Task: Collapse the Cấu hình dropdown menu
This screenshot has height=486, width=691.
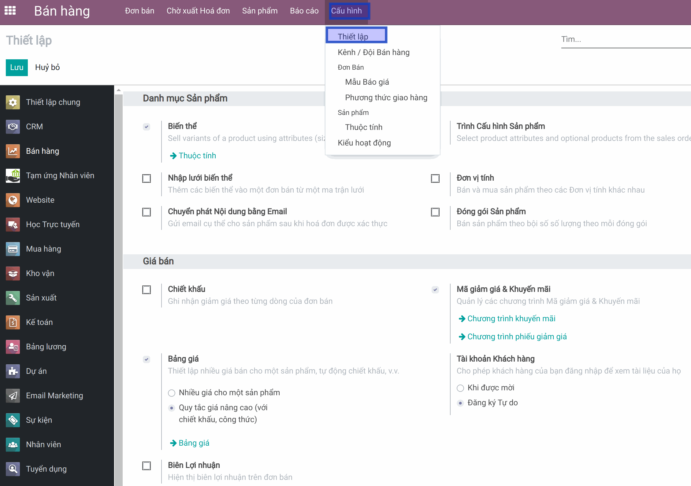Action: coord(346,11)
